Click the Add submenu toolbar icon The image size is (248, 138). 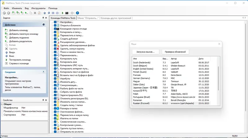point(22,13)
